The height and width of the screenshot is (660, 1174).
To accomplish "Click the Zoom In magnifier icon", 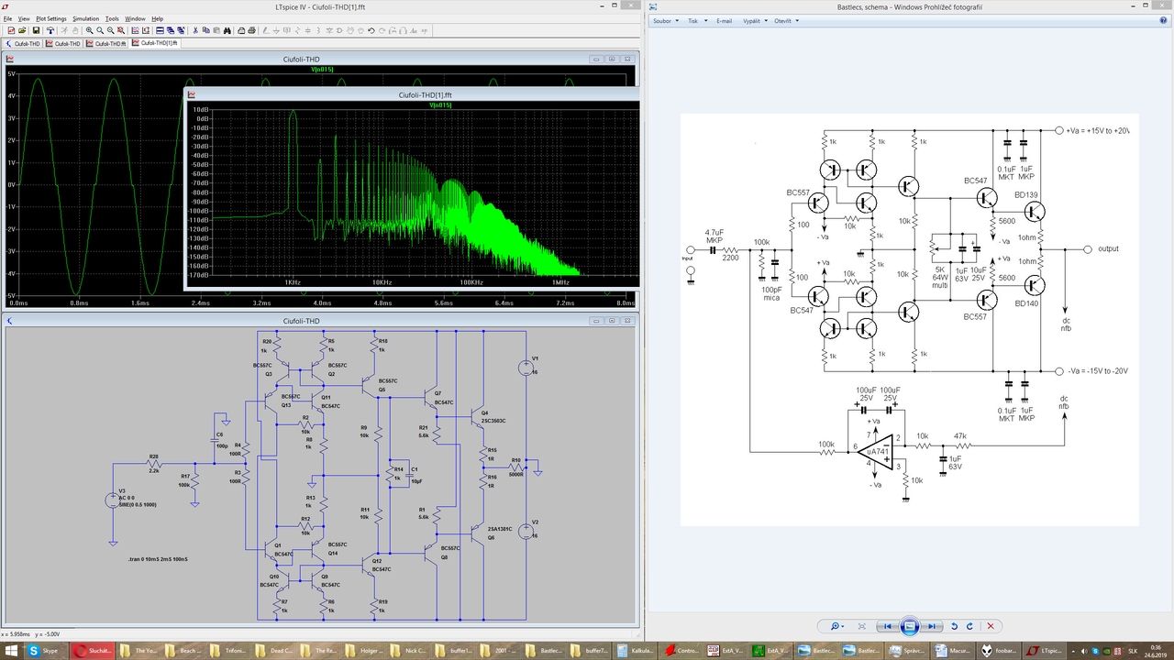I will coord(89,30).
